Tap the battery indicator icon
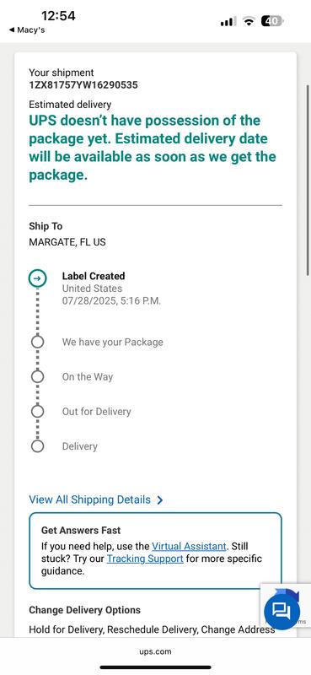This screenshot has height=675, width=311. [272, 21]
